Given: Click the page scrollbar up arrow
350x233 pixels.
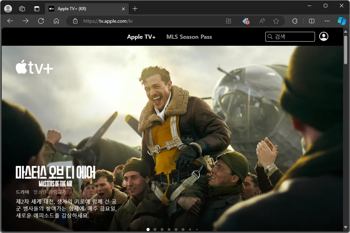Looking at the screenshot, I should tap(345, 32).
